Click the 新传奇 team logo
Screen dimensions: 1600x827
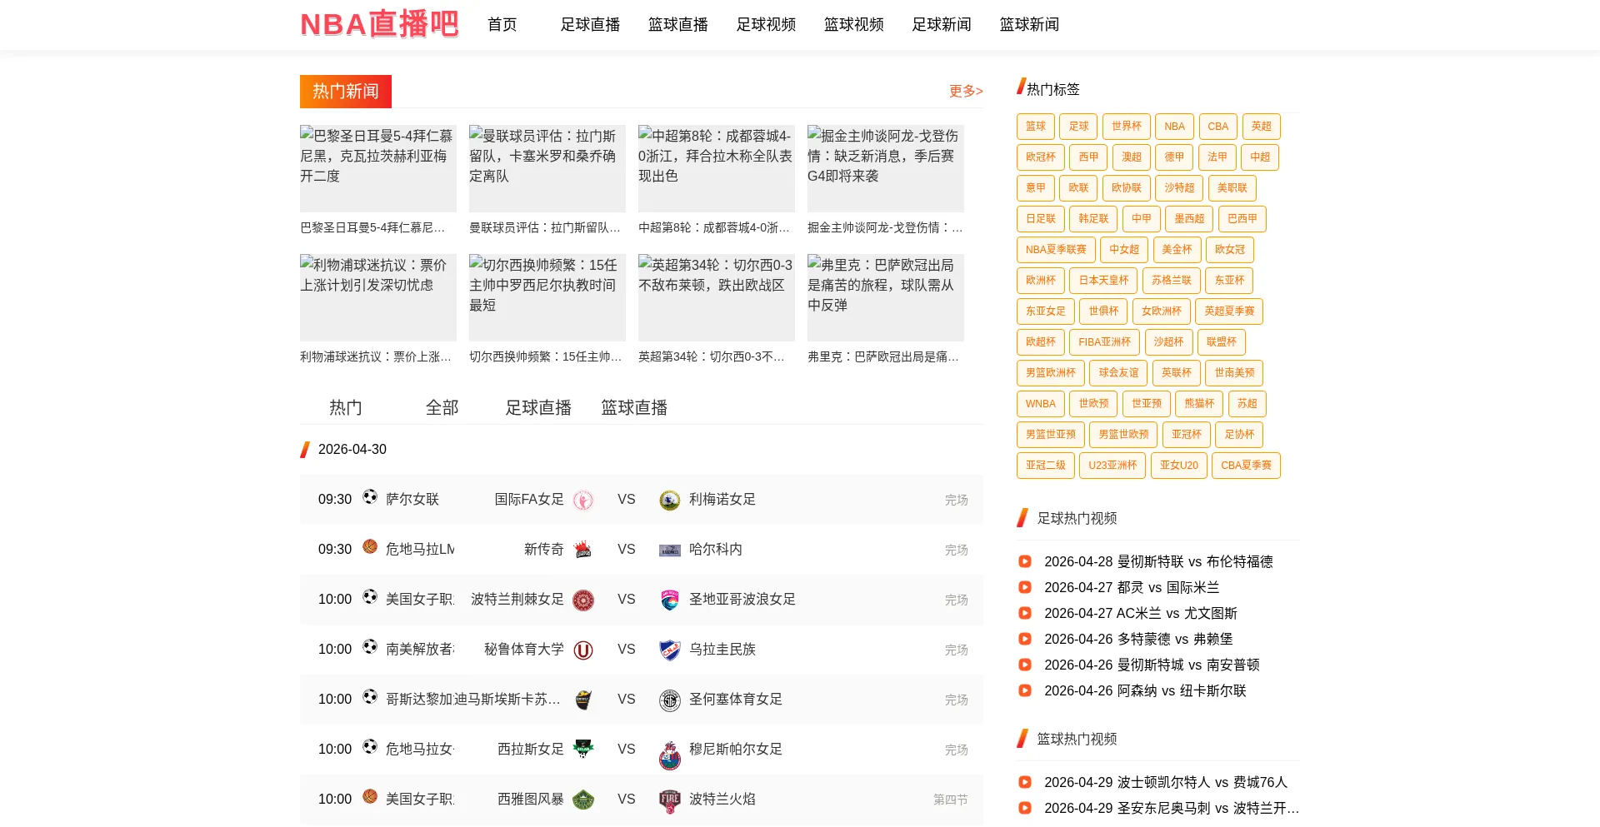point(583,550)
